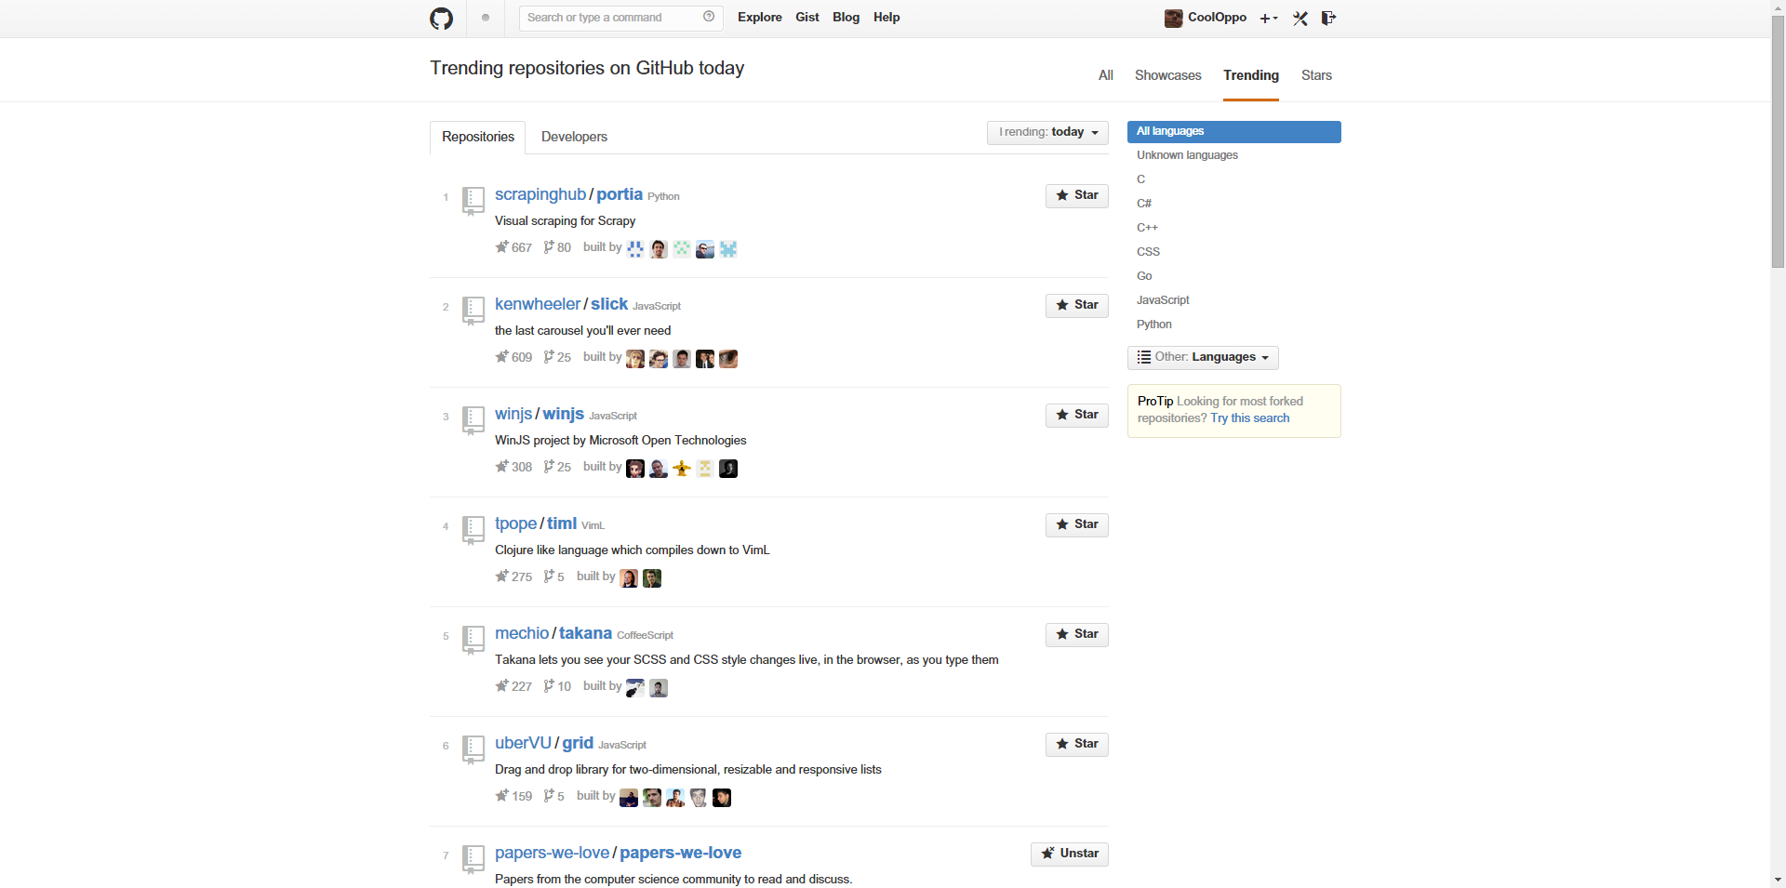
Task: Star the scrapinghub/portia repository
Action: [x=1077, y=195]
